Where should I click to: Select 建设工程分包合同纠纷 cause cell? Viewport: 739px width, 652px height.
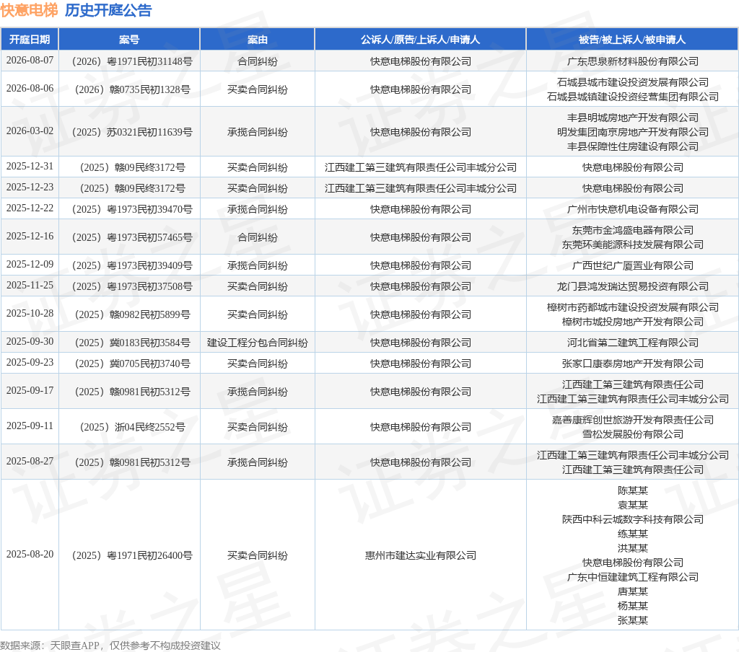tap(258, 343)
